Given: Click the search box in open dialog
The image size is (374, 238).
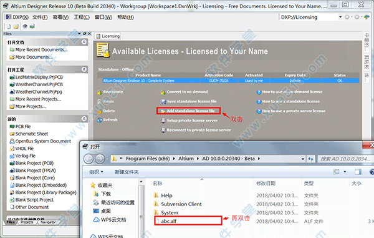Looking at the screenshot, I should coord(345,159).
